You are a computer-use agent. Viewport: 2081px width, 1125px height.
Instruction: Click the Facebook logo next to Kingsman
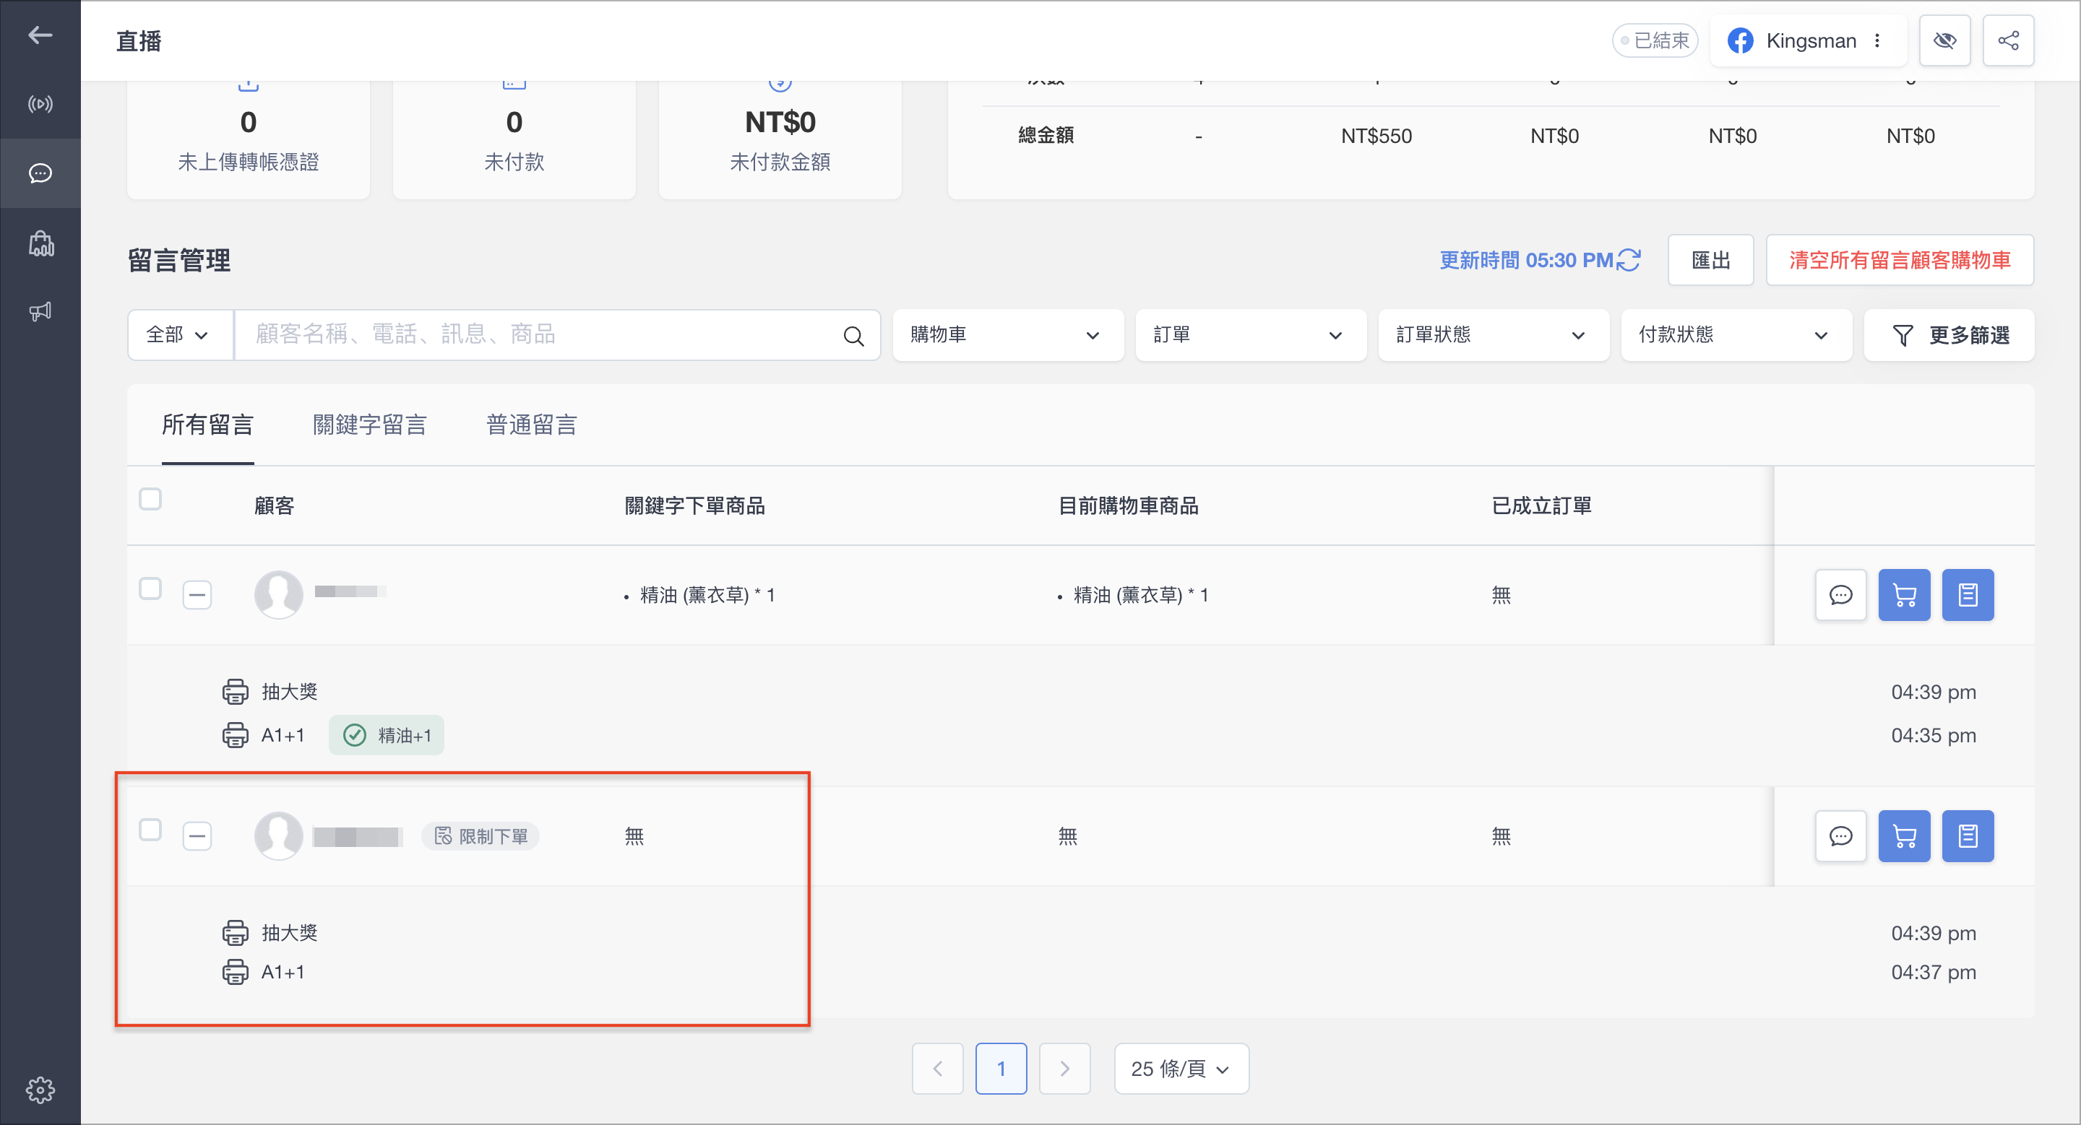pyautogui.click(x=1740, y=40)
